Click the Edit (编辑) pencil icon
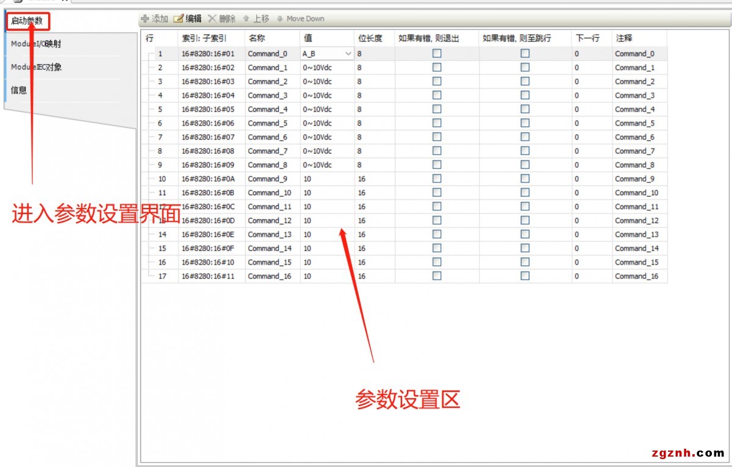This screenshot has height=467, width=732. 179,19
